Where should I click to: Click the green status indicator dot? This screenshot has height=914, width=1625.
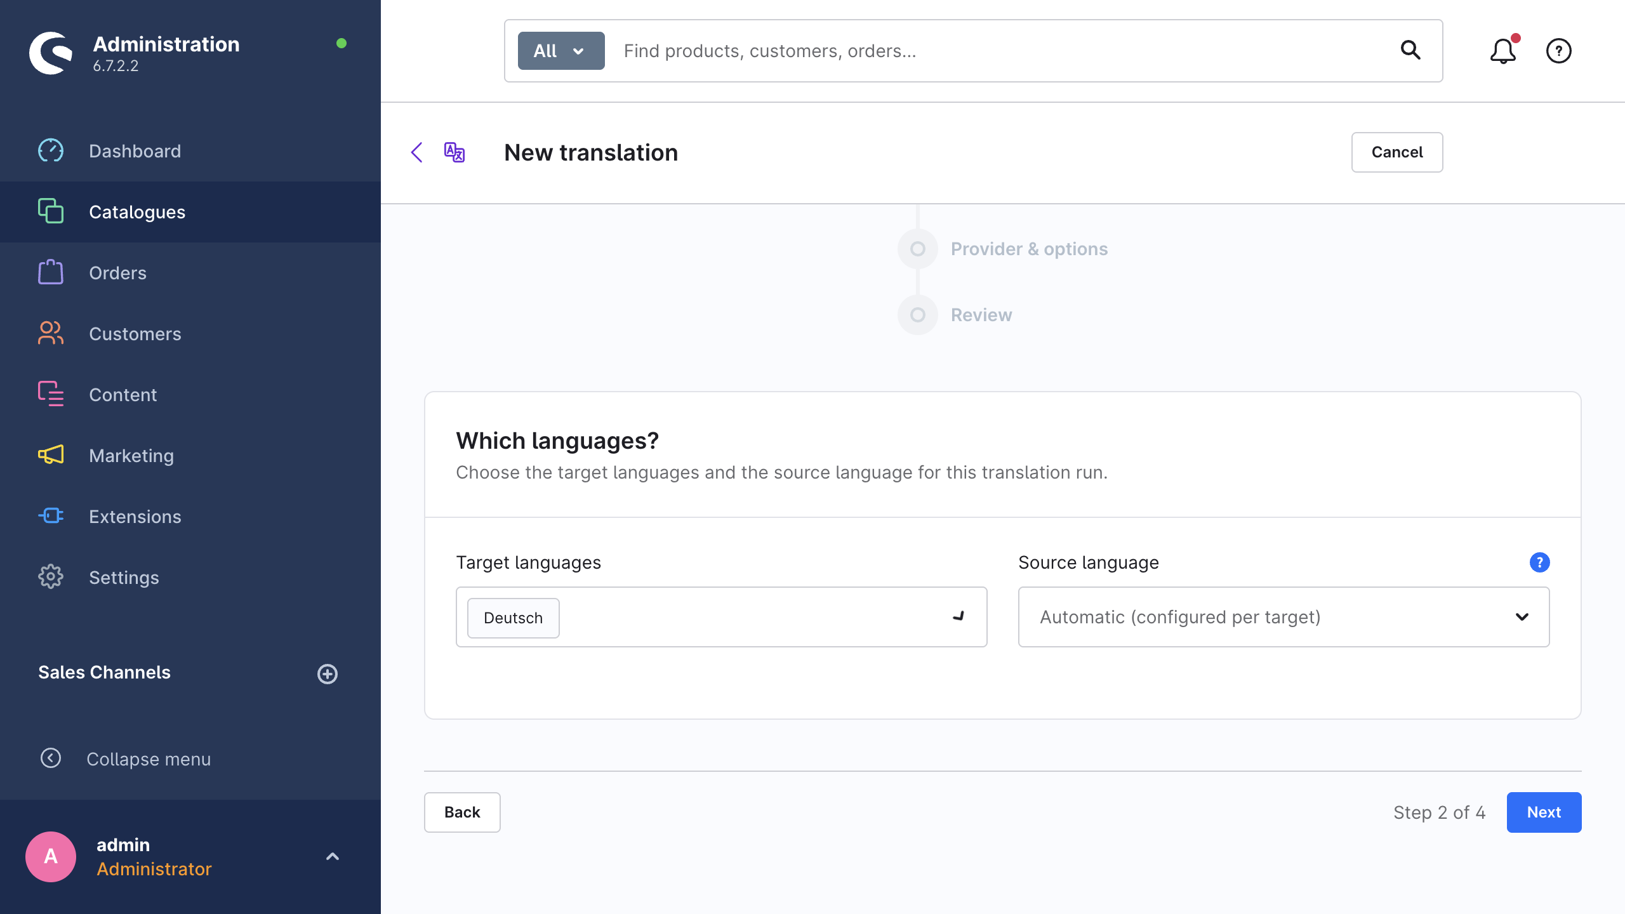[x=342, y=43]
